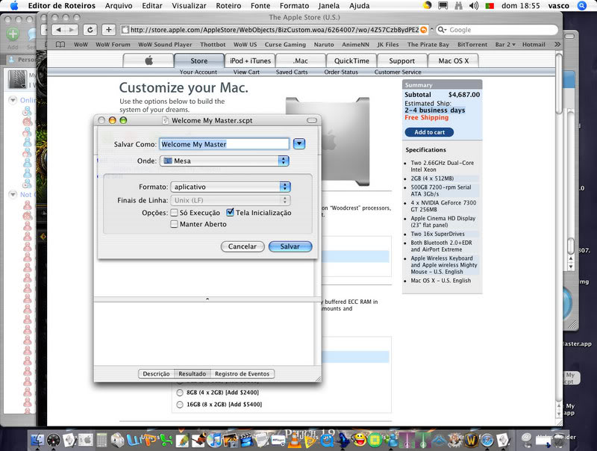597x451 pixels.
Task: Open iPod + iTunes store tab
Action: tap(250, 60)
